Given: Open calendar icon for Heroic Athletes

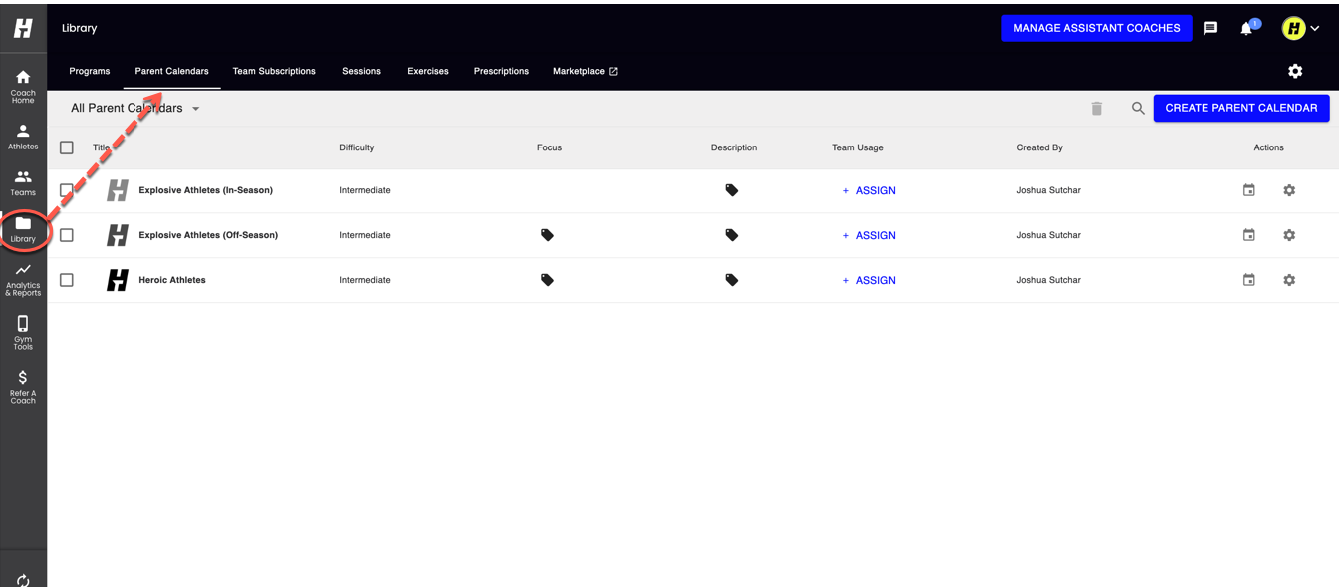Looking at the screenshot, I should coord(1249,280).
